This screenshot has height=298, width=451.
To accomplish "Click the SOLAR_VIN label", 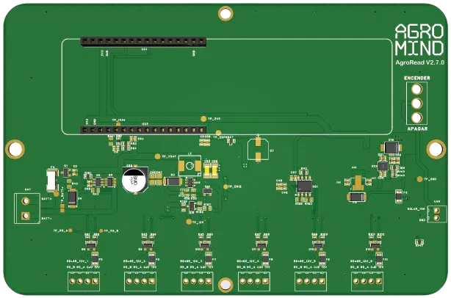I will click(416, 209).
